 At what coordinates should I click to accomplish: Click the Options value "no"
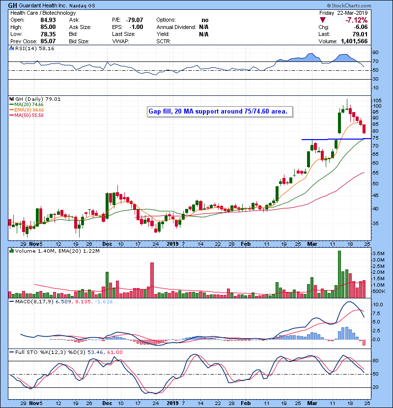point(205,20)
